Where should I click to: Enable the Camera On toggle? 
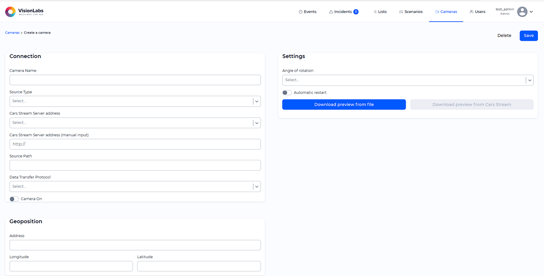pyautogui.click(x=14, y=199)
